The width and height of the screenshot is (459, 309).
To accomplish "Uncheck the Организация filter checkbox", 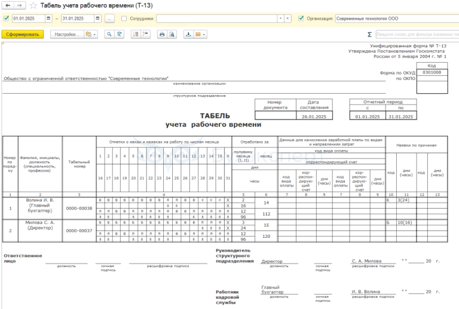I will 301,19.
